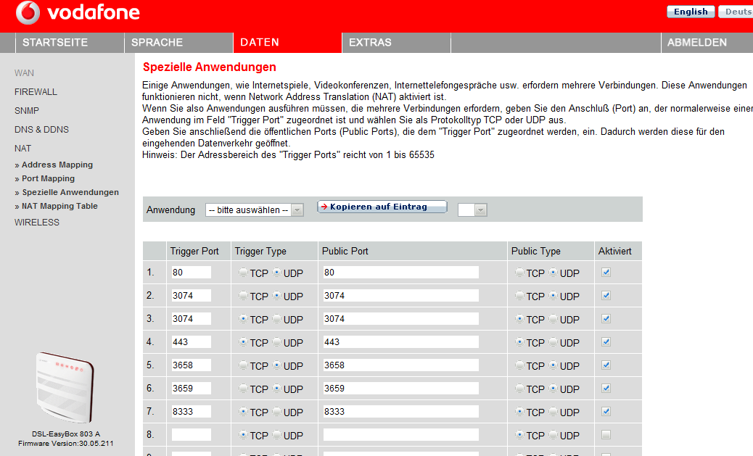Select TCP trigger type for row 1

coord(243,273)
